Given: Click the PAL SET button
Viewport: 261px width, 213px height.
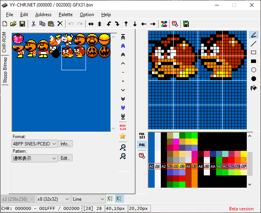Looking at the screenshot, I should pos(142,136).
